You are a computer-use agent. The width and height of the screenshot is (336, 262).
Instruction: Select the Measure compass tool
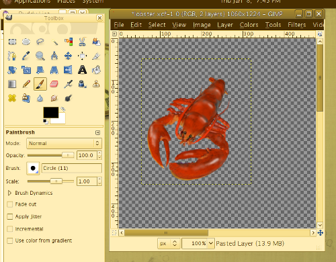pyautogui.click(x=54, y=56)
